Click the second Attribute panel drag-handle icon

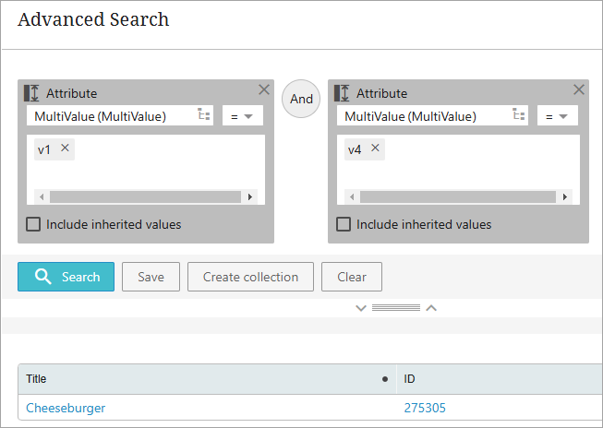[x=342, y=93]
